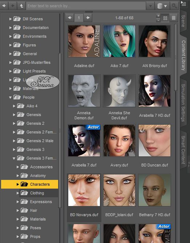This screenshot has width=190, height=243.
Task: Open the Simulation Settings tab
Action: [x=183, y=103]
